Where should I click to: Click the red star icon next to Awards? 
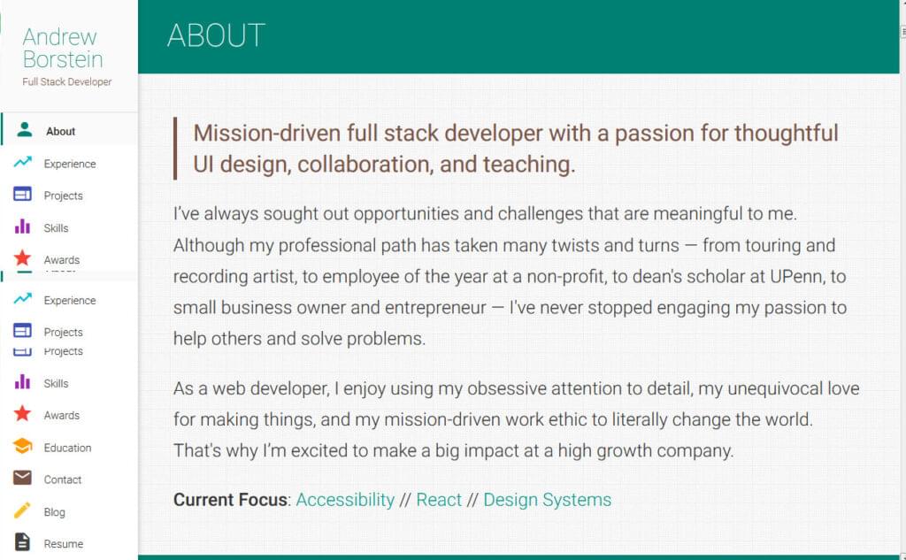[x=21, y=258]
